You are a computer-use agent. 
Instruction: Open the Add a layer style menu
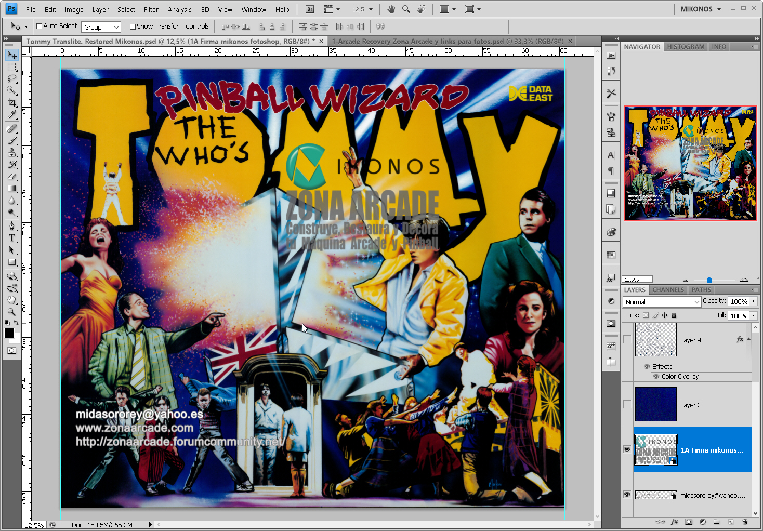click(674, 522)
